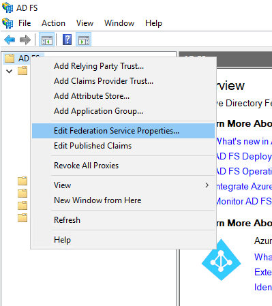272x306 pixels.
Task: Open the "Wha" link beside the Azure icon
Action: 263,257
